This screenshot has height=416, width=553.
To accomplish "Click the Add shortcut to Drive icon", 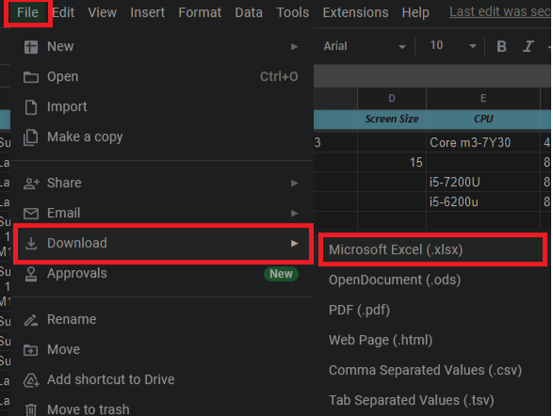I will pos(31,380).
